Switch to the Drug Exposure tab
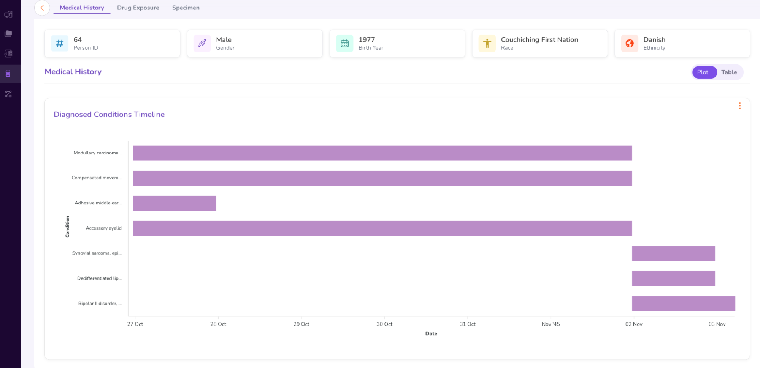The image size is (760, 368). click(x=138, y=8)
